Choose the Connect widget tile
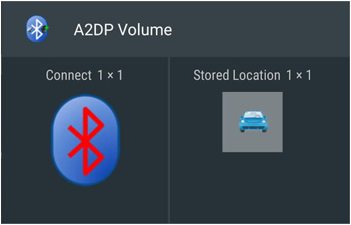The image size is (351, 225). point(85,140)
